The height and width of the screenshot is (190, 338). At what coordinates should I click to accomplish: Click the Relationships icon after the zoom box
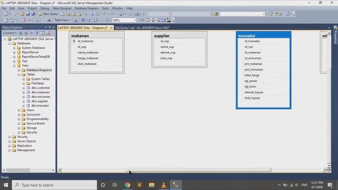tap(142, 20)
